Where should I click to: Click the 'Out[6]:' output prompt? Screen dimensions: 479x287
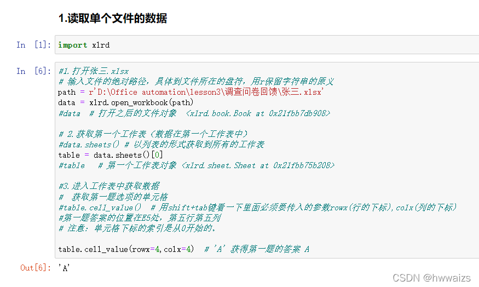pyautogui.click(x=35, y=268)
